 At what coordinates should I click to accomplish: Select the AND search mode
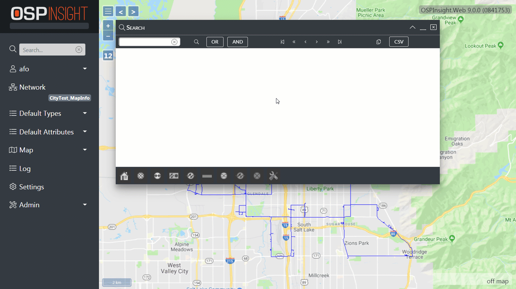[x=237, y=42]
